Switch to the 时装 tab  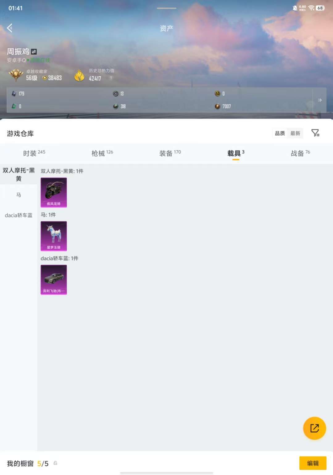(34, 153)
